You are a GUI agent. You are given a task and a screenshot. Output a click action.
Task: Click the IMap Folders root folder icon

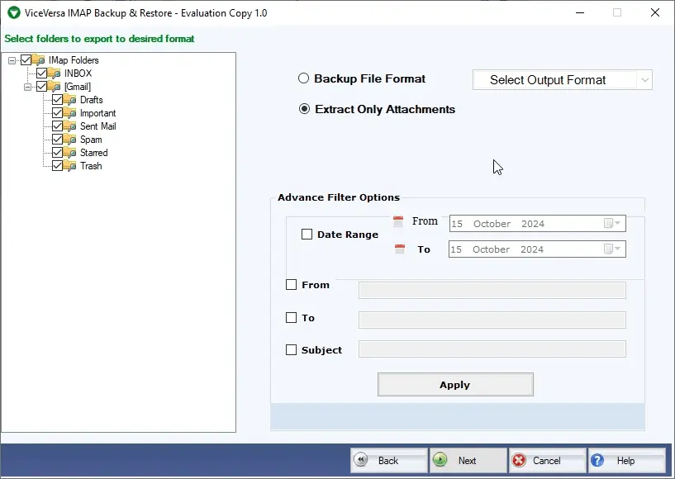pos(38,59)
